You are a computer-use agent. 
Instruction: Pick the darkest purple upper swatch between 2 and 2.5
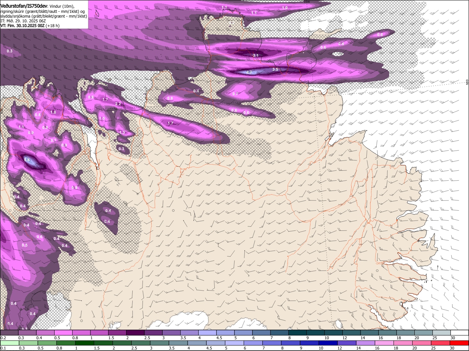(135, 332)
